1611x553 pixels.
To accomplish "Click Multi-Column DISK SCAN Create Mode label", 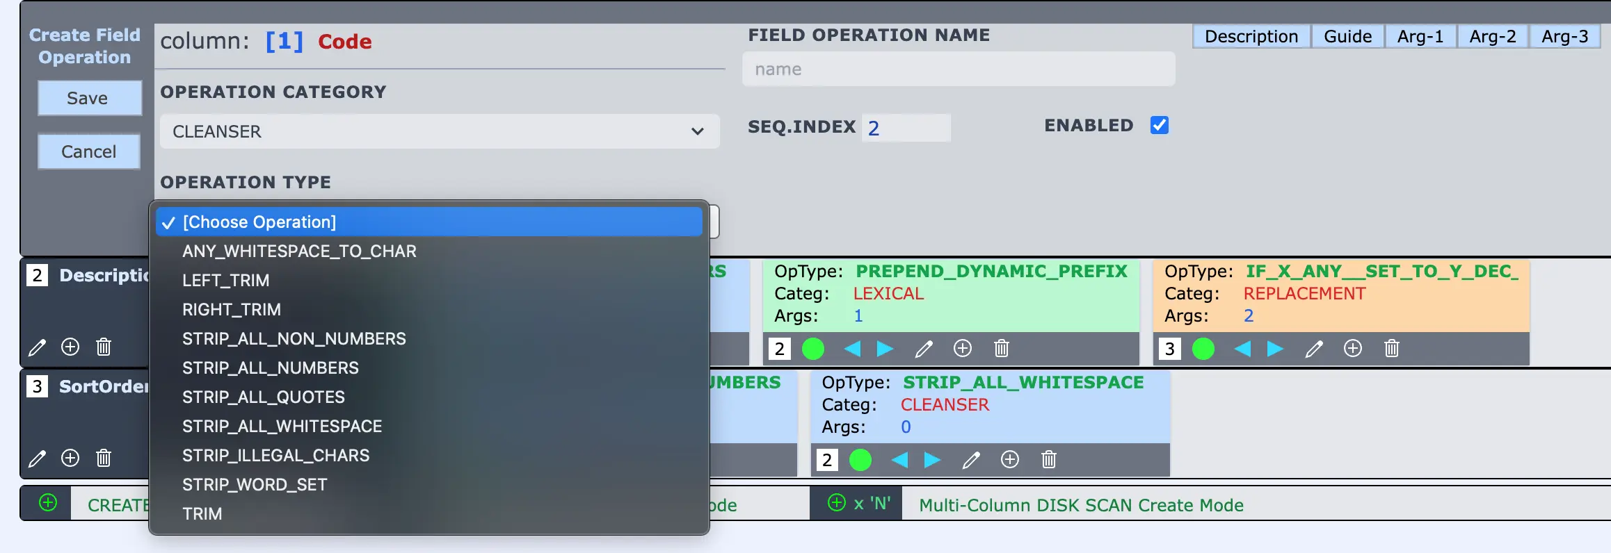I will [x=1081, y=505].
